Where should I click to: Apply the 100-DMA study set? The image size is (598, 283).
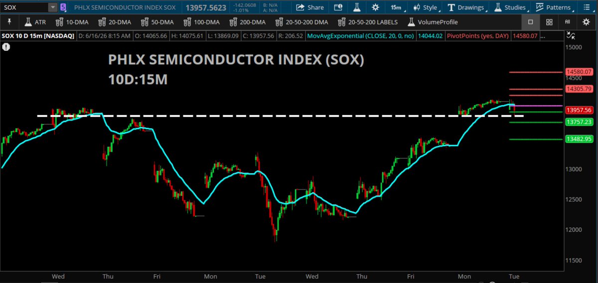click(x=203, y=22)
